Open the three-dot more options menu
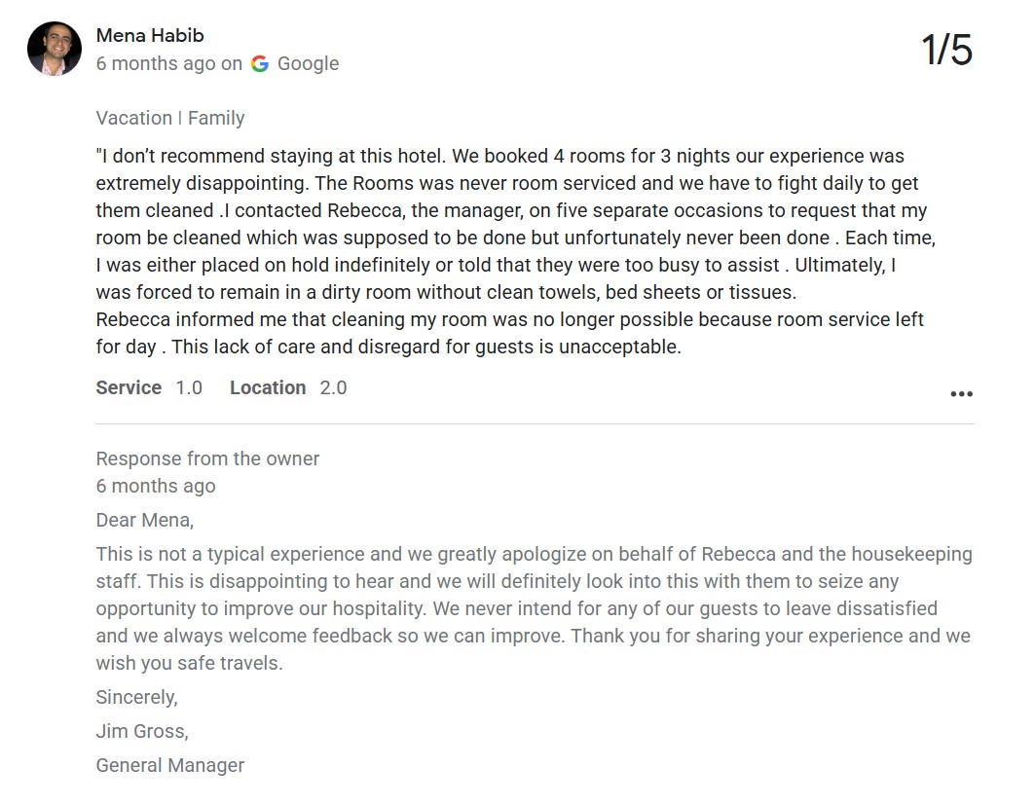1035x805 pixels. point(961,394)
